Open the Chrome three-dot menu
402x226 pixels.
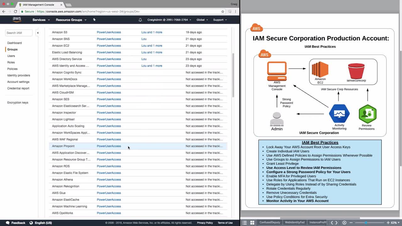point(236,12)
